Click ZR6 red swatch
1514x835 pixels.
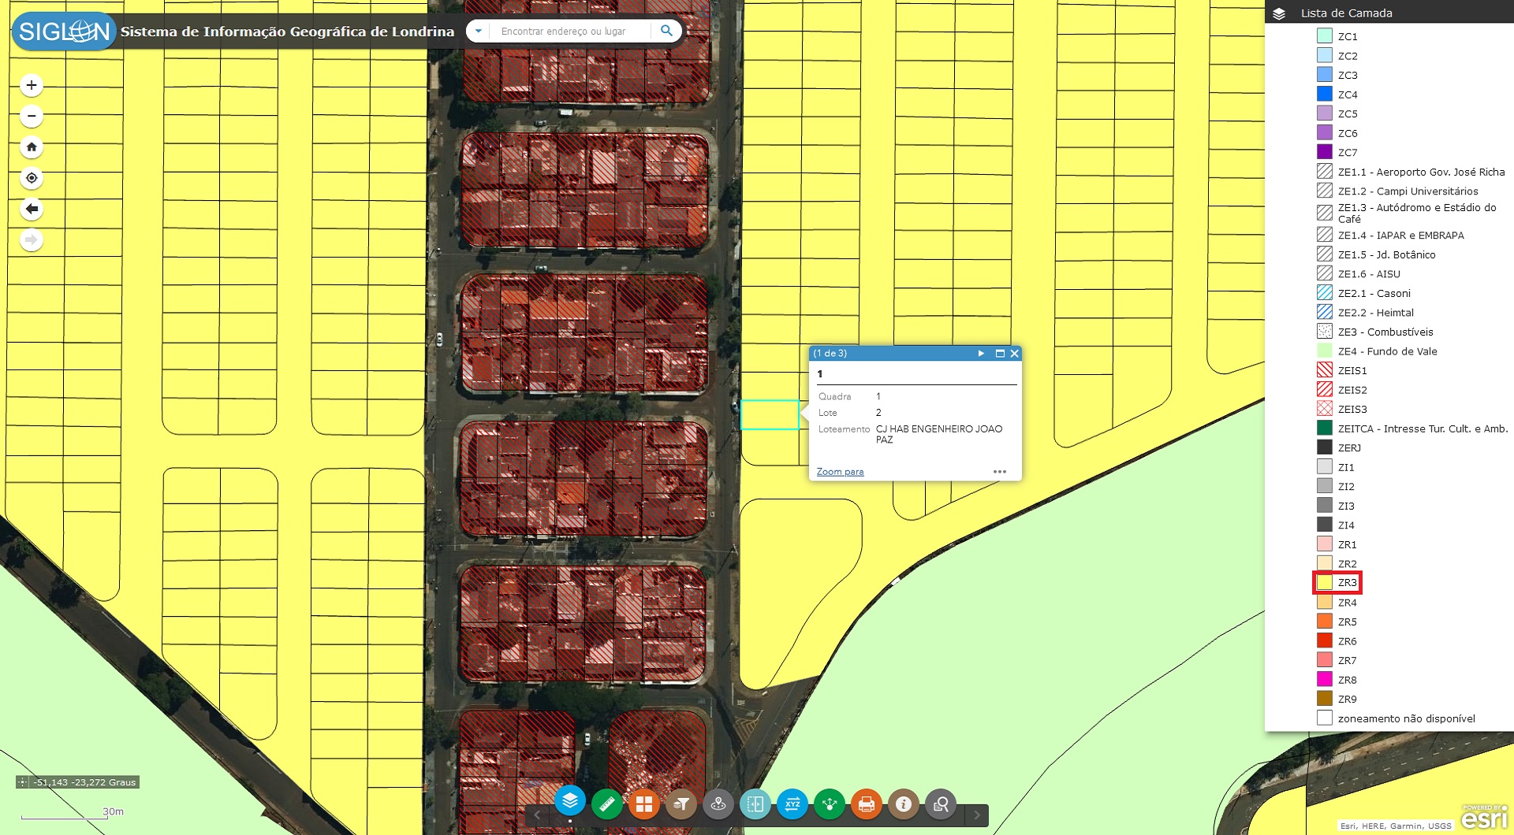coord(1325,641)
